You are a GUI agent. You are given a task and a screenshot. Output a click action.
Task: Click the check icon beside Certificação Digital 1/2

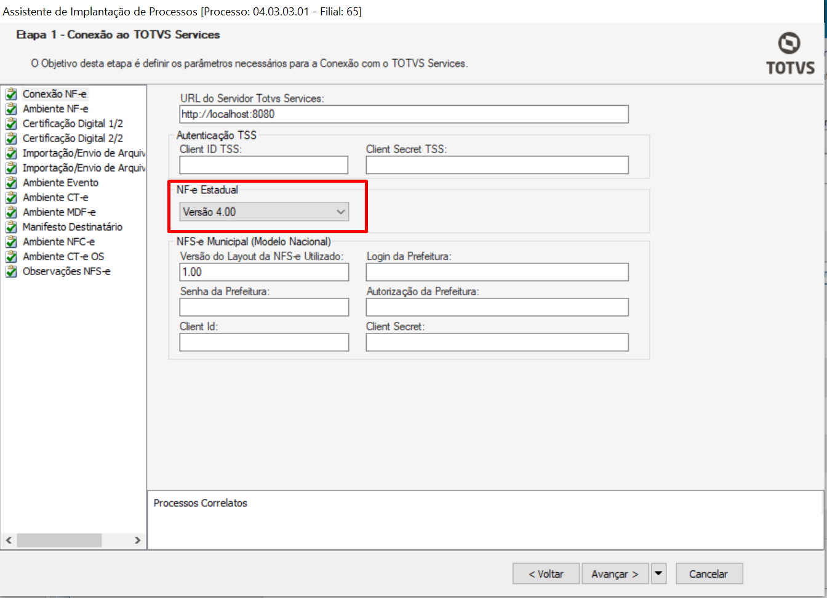click(11, 124)
